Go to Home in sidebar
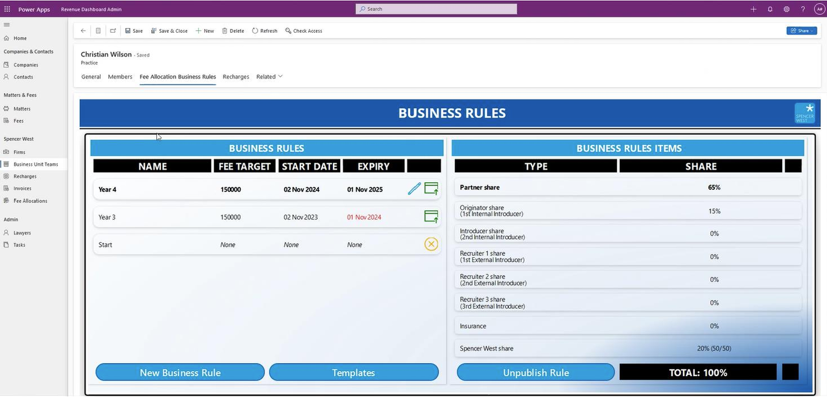 (x=20, y=38)
